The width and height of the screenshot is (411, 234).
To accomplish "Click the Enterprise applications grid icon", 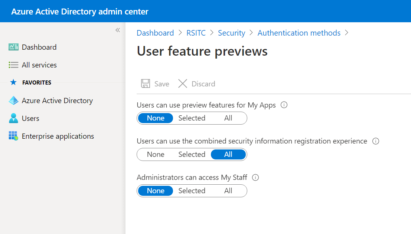I will point(13,136).
